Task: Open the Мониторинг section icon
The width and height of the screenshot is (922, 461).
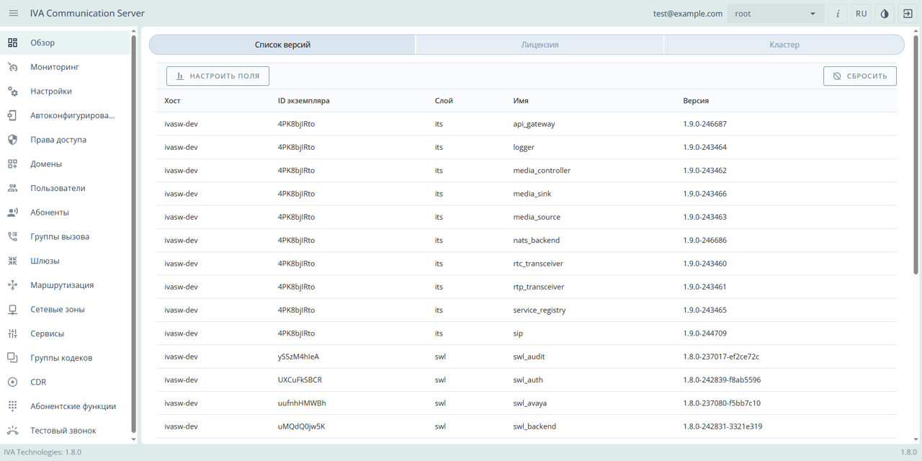Action: [12, 67]
